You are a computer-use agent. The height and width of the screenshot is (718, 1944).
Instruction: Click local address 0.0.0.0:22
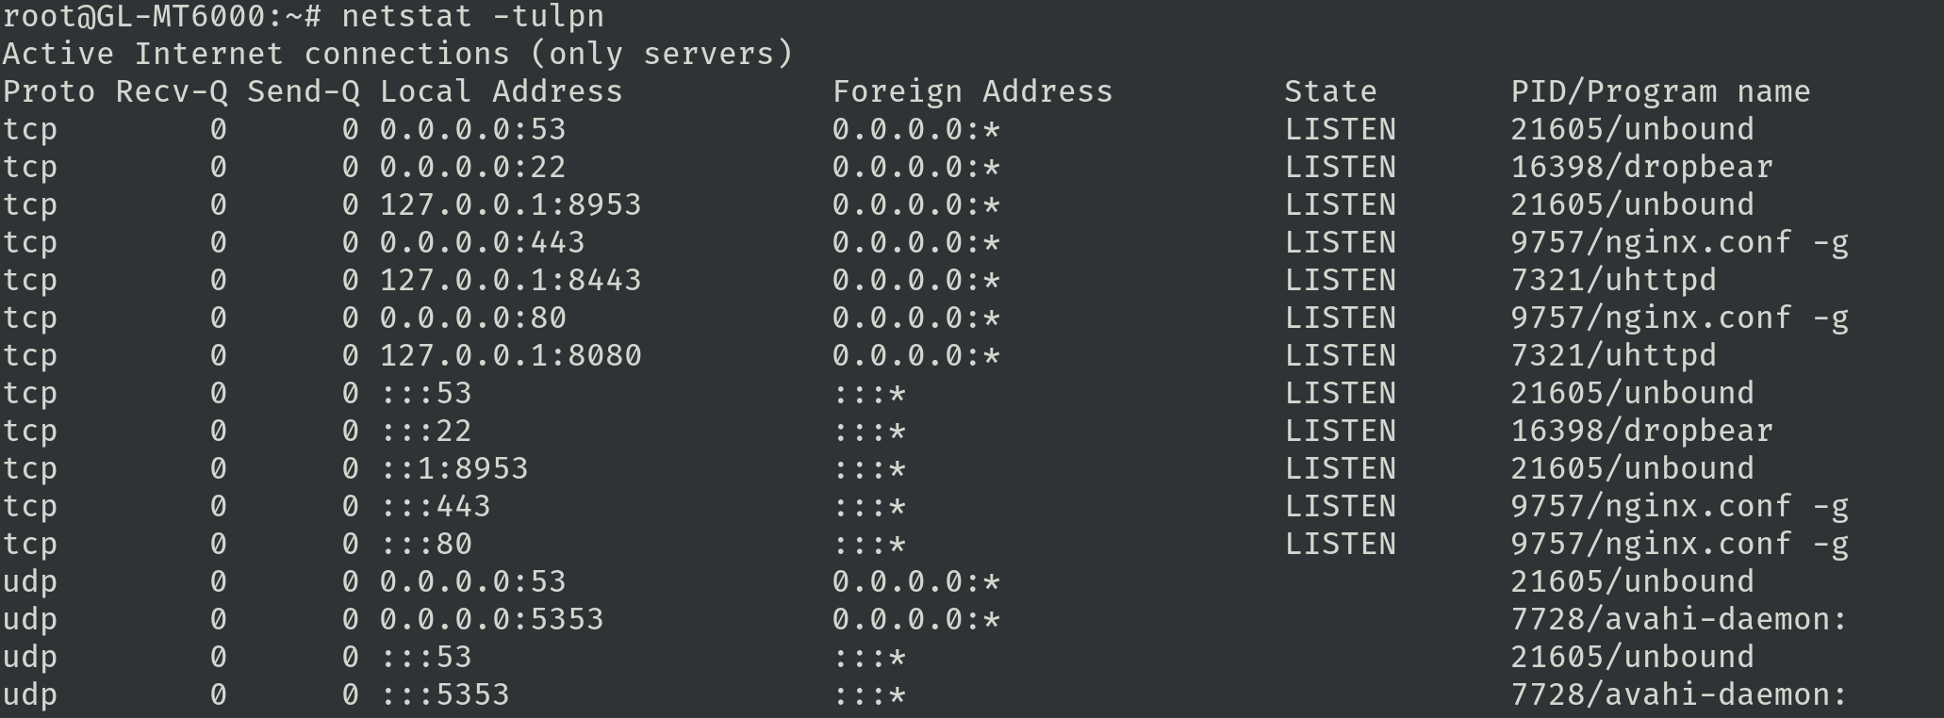[472, 168]
